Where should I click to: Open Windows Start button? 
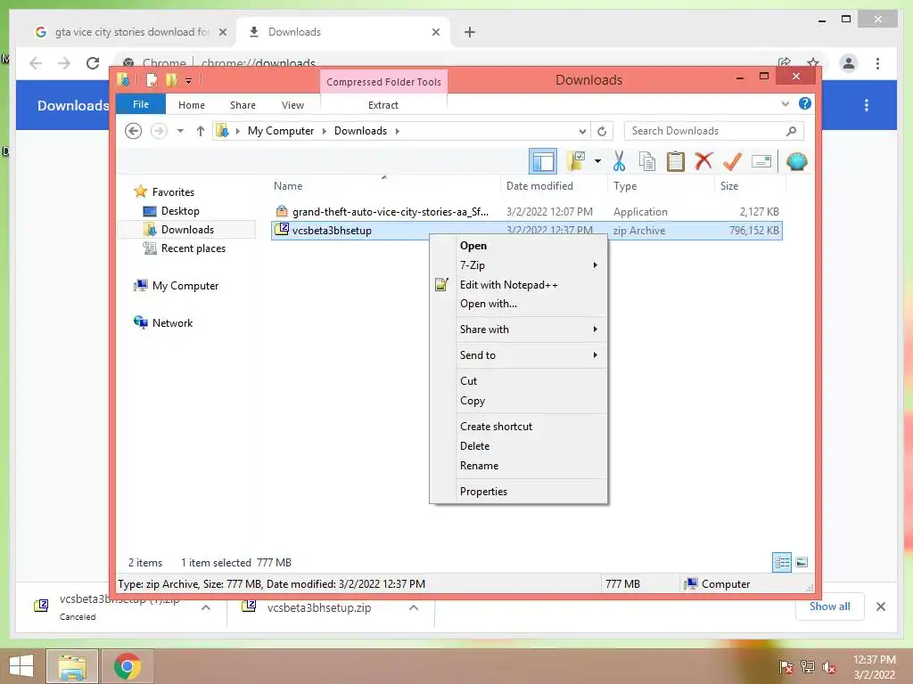tap(21, 666)
